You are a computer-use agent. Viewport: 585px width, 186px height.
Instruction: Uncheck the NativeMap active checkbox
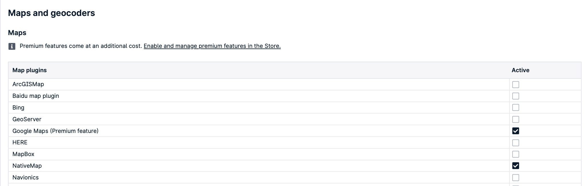516,166
